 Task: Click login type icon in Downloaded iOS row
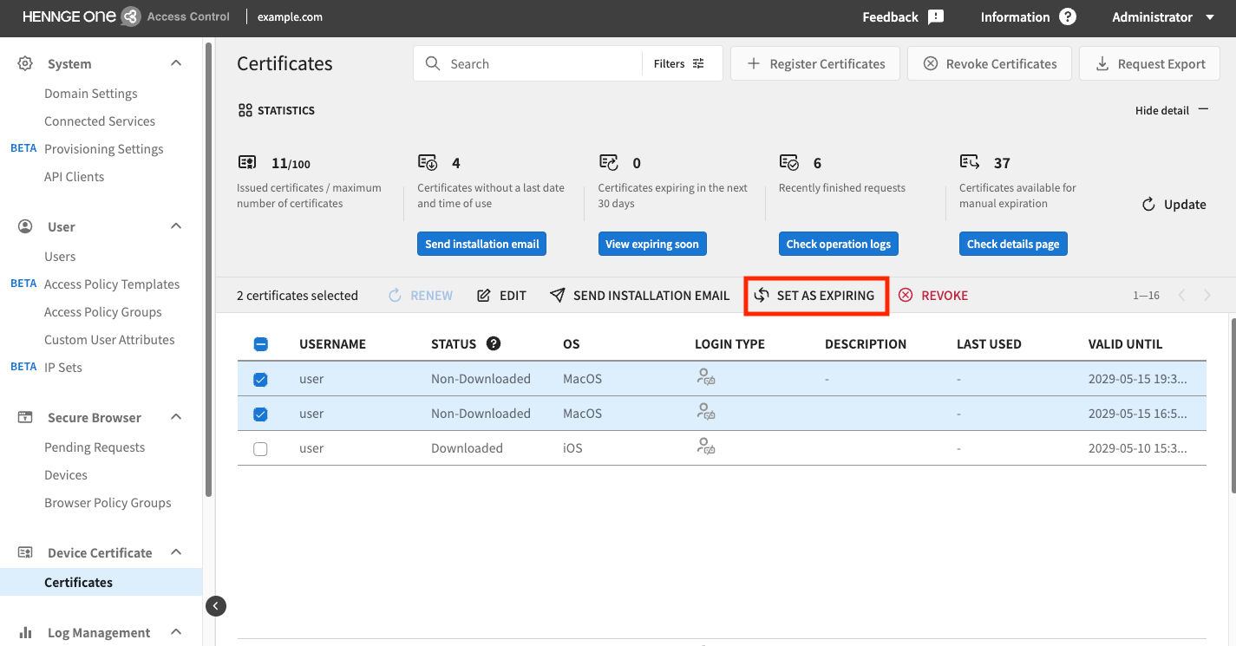point(706,447)
